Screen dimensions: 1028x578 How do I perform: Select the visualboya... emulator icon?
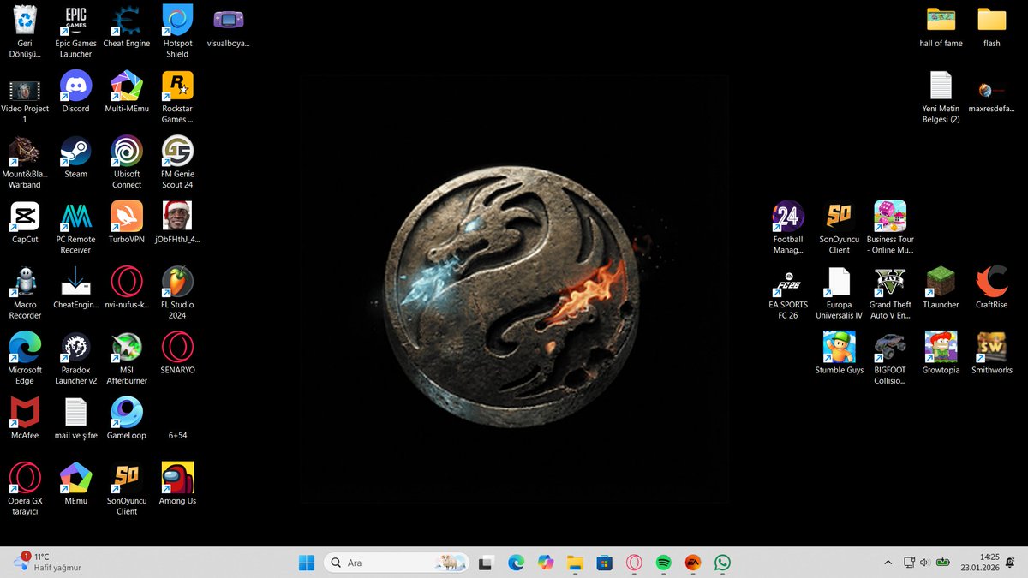(x=229, y=26)
